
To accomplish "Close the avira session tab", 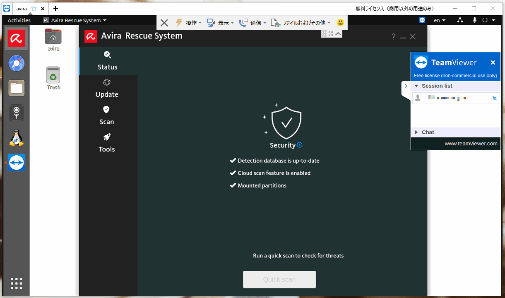I will (43, 8).
